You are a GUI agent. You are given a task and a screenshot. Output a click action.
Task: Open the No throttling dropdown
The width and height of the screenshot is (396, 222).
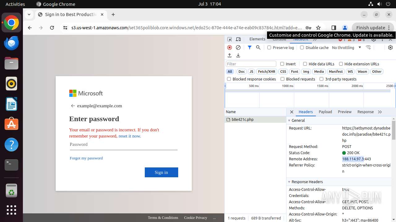[x=346, y=47]
